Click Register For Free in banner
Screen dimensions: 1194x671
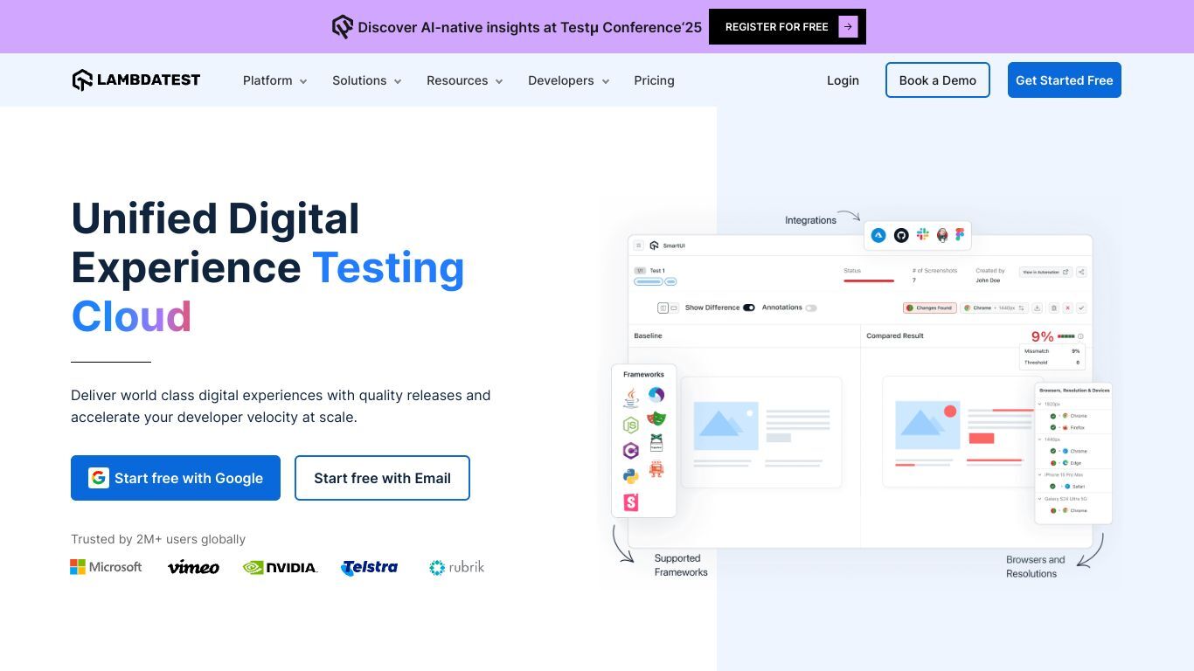(x=788, y=27)
